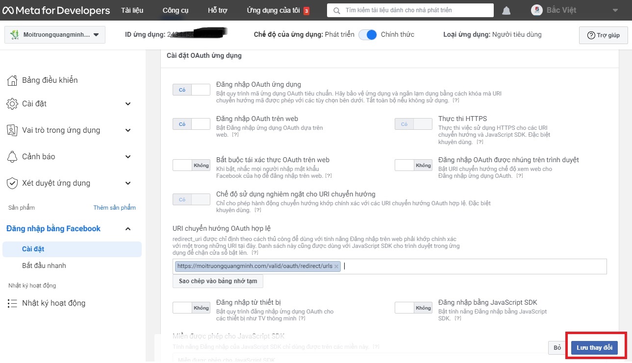Open the Moitruongquangminh app selector dropdown

coord(55,35)
